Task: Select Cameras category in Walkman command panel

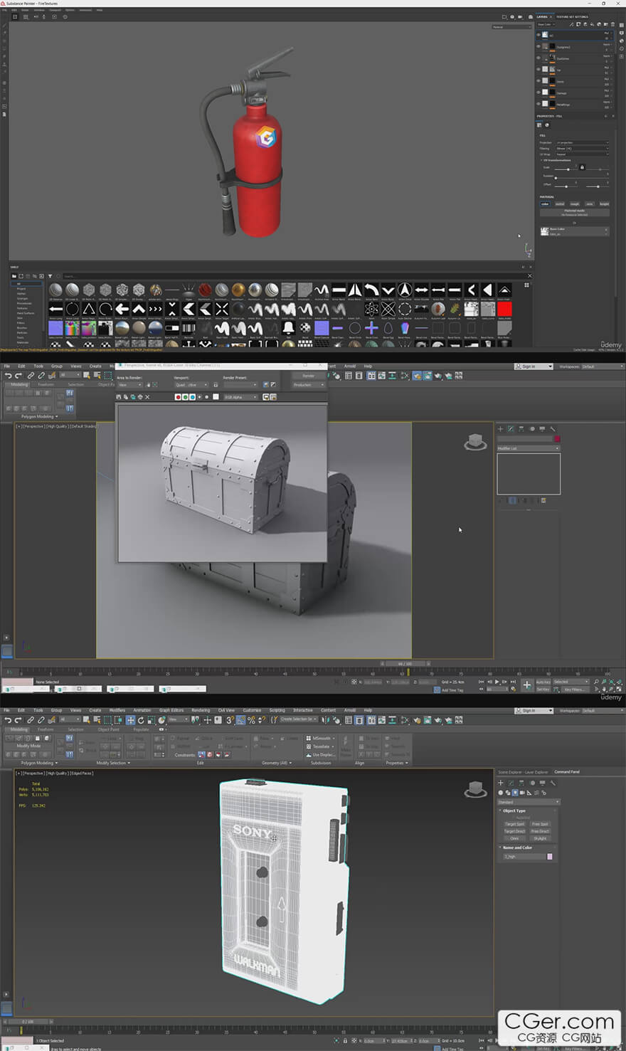Action: tap(522, 792)
